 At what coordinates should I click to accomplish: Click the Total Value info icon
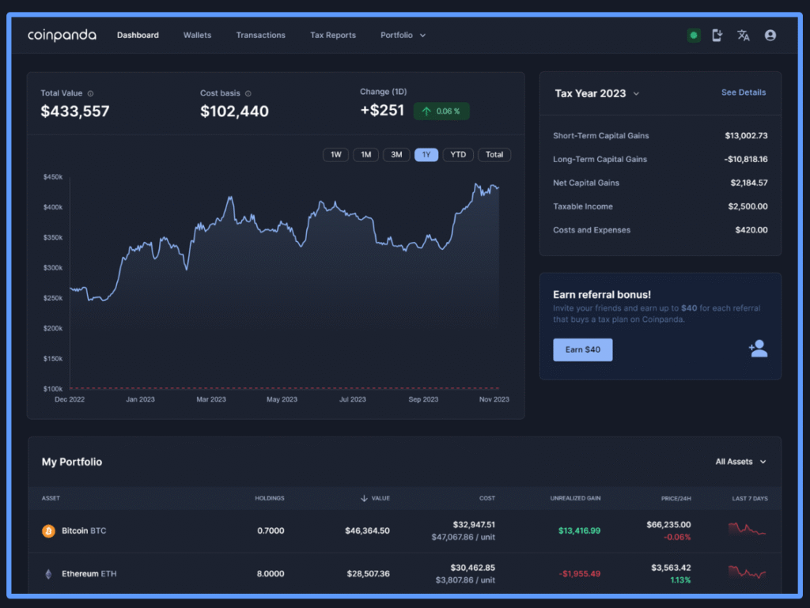[90, 93]
